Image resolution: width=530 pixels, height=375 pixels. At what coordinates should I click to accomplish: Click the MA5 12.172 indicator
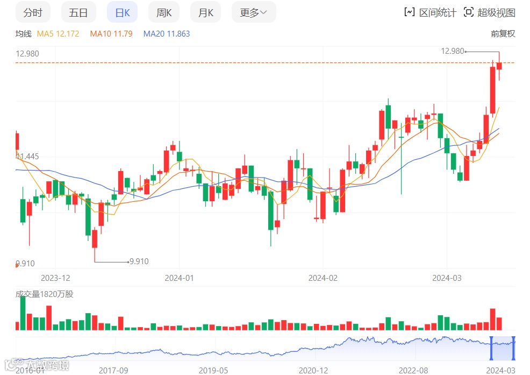pos(58,33)
